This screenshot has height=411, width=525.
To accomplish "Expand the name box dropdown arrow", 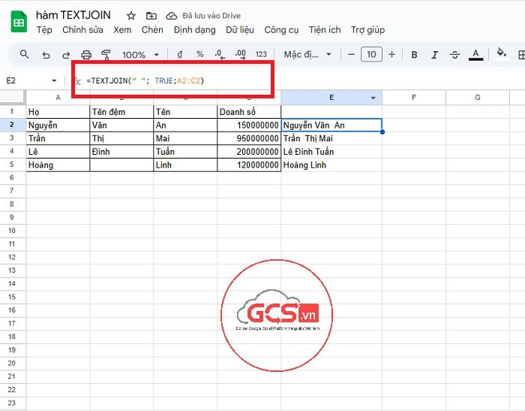I will [x=54, y=80].
